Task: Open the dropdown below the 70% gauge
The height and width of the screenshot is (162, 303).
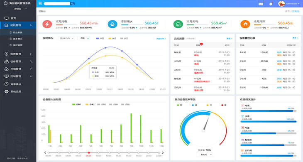Action: pyautogui.click(x=205, y=155)
